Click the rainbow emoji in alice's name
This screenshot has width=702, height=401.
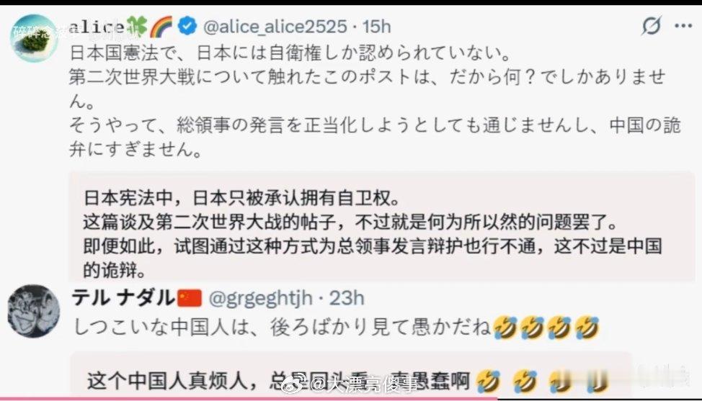(161, 27)
